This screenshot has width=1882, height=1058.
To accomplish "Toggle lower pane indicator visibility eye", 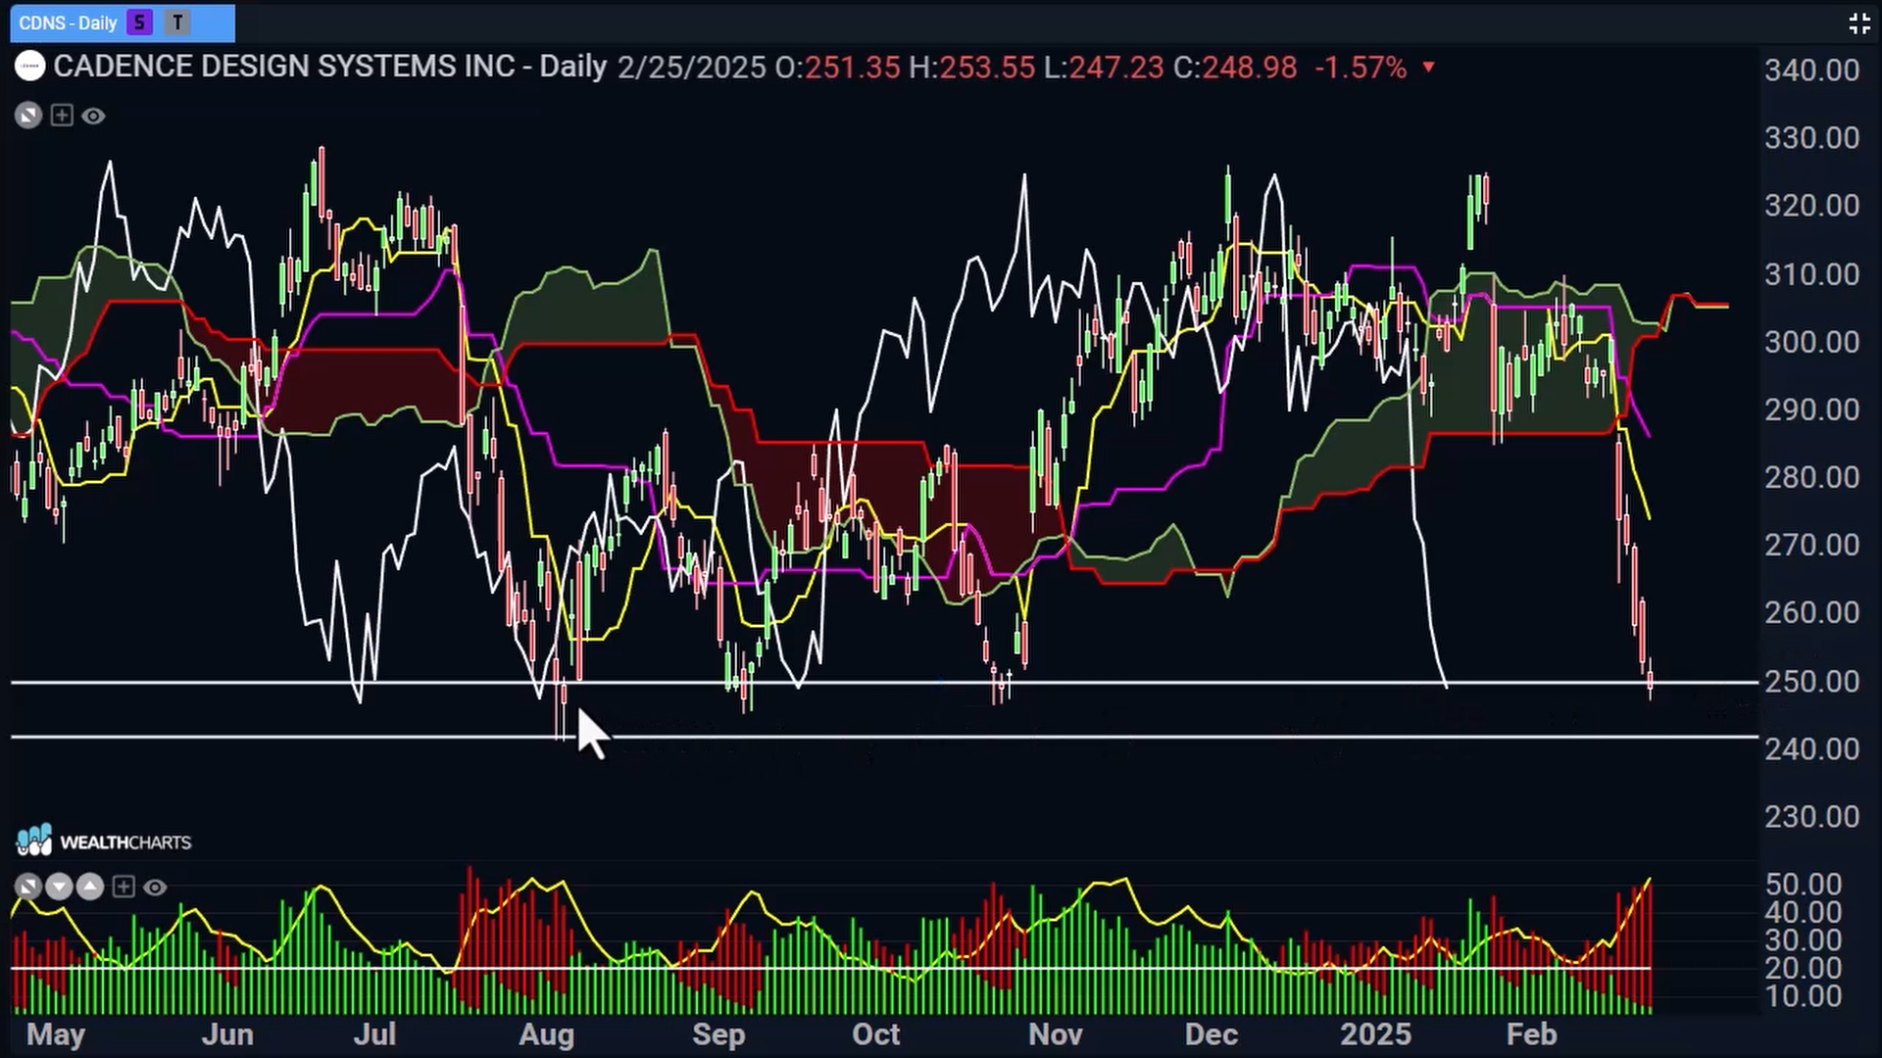I will pos(155,888).
